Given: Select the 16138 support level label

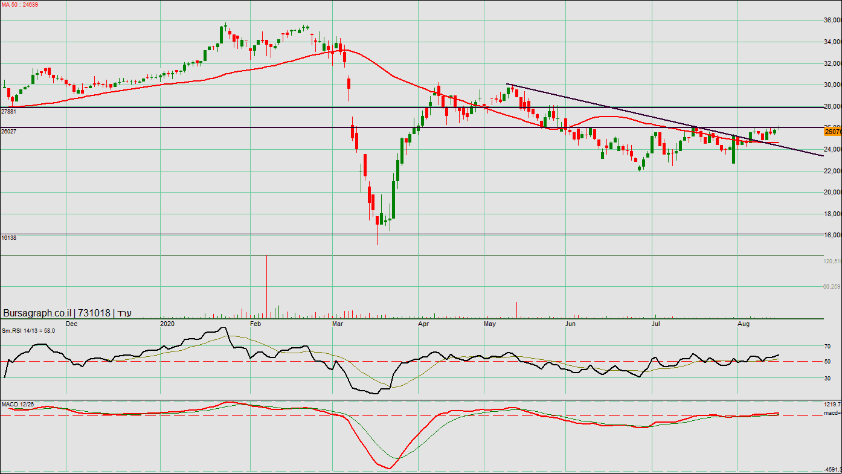Looking at the screenshot, I should 8,238.
